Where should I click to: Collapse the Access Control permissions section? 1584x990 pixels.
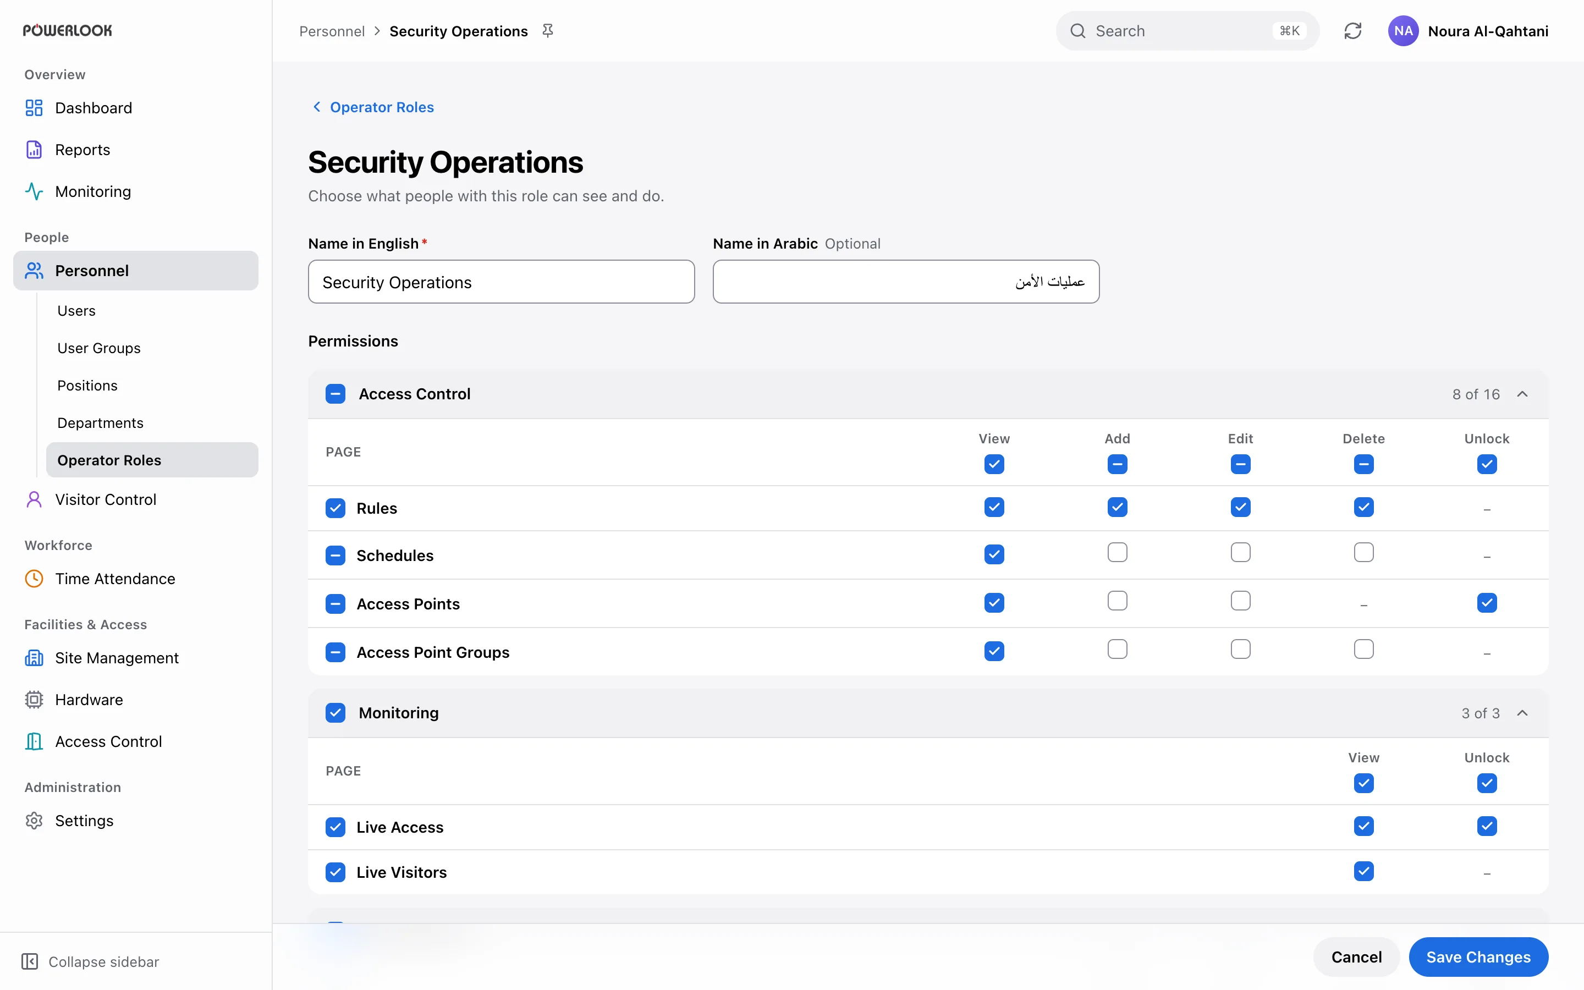tap(1522, 394)
